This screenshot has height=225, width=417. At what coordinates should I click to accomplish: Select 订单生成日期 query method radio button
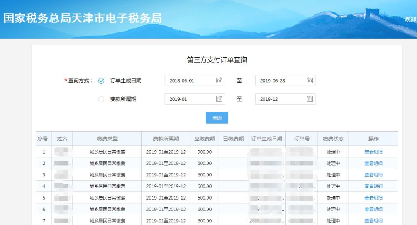[x=101, y=81]
